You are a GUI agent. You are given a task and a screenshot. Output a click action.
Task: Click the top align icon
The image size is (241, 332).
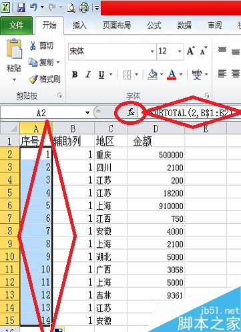(x=222, y=49)
